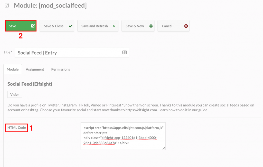Focus the Title field with Social Feed | Entry
The image size is (263, 167).
[72, 52]
